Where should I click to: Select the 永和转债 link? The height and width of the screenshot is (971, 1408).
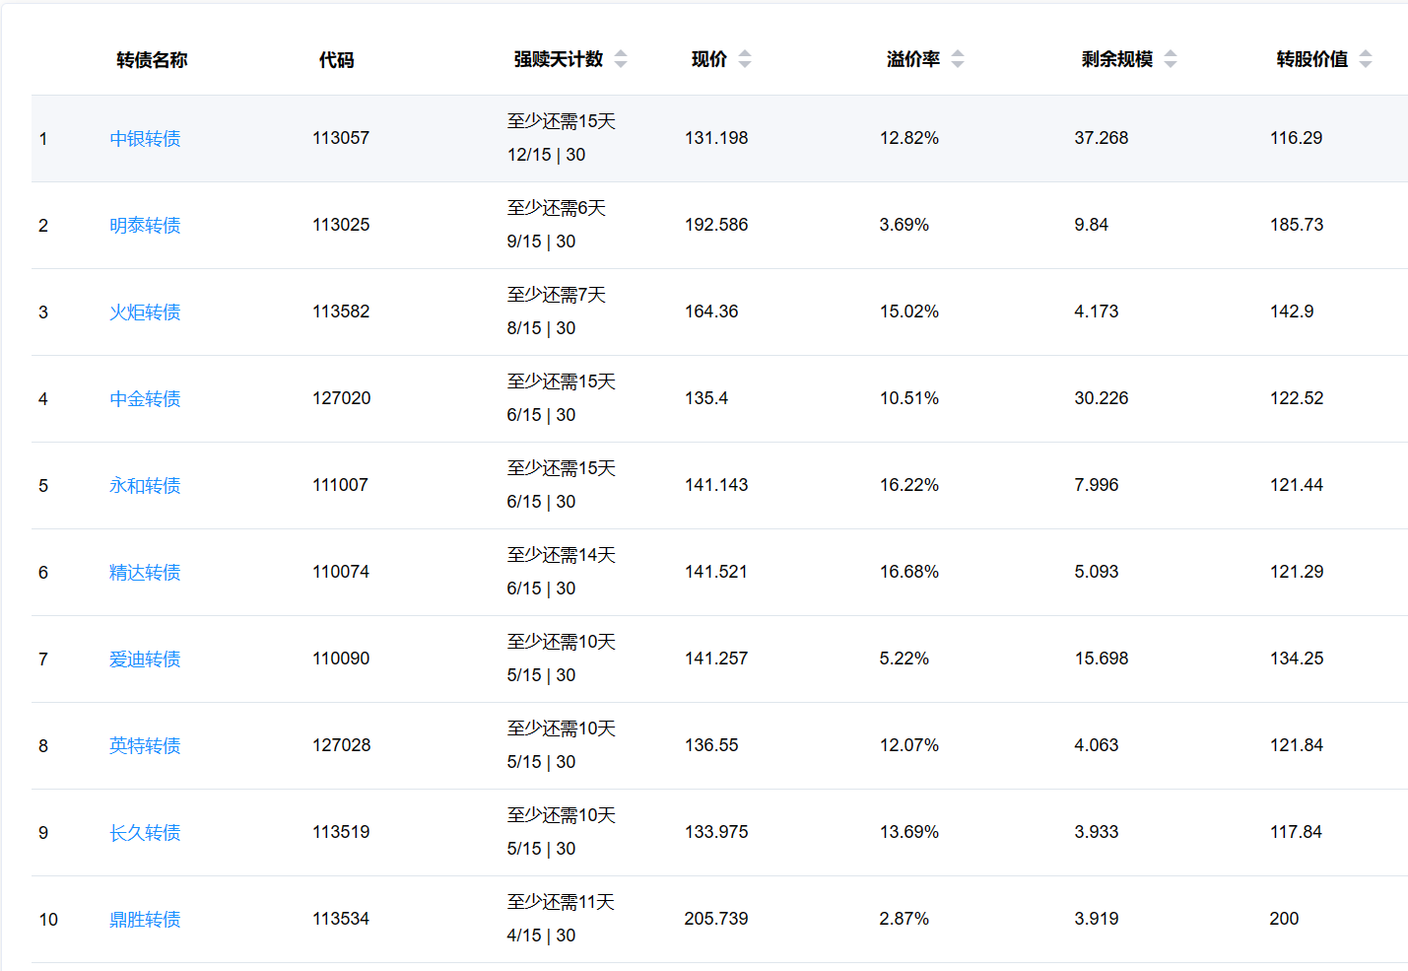[145, 486]
